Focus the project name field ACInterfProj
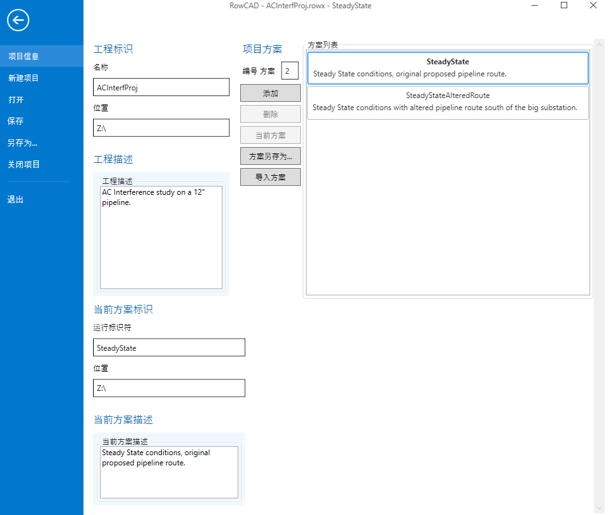608x515 pixels. (161, 87)
